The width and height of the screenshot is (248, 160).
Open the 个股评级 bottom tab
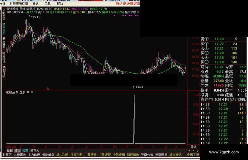105,155
